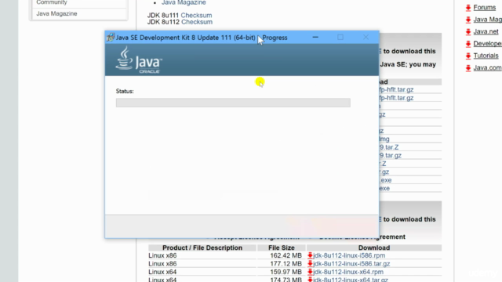
Task: Click the Status: label in the installer
Action: [125, 91]
